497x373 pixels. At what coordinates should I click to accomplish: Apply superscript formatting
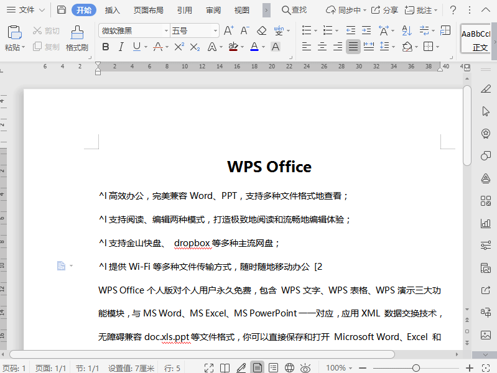click(179, 47)
